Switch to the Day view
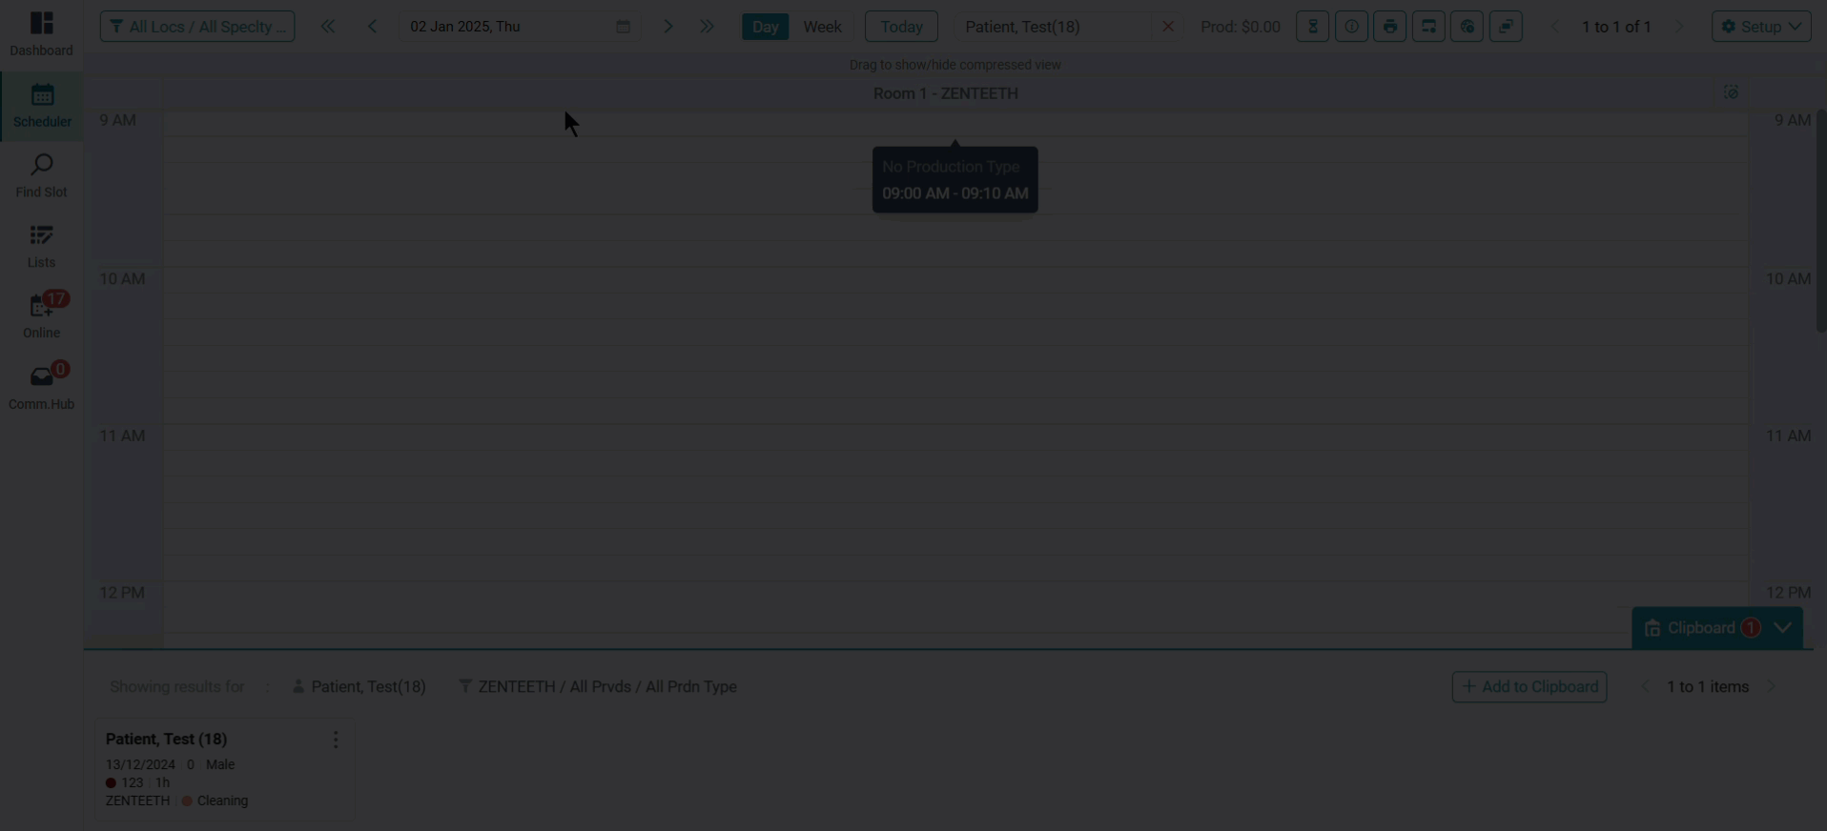This screenshot has height=831, width=1827. coord(765,27)
